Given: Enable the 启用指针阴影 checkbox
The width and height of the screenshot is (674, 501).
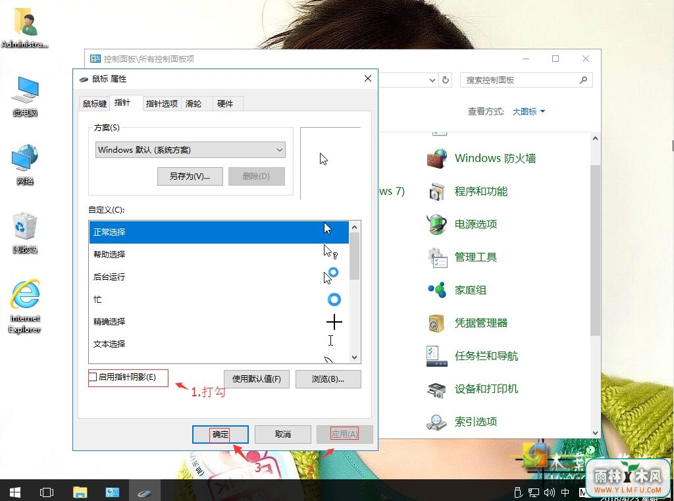Looking at the screenshot, I should 93,377.
